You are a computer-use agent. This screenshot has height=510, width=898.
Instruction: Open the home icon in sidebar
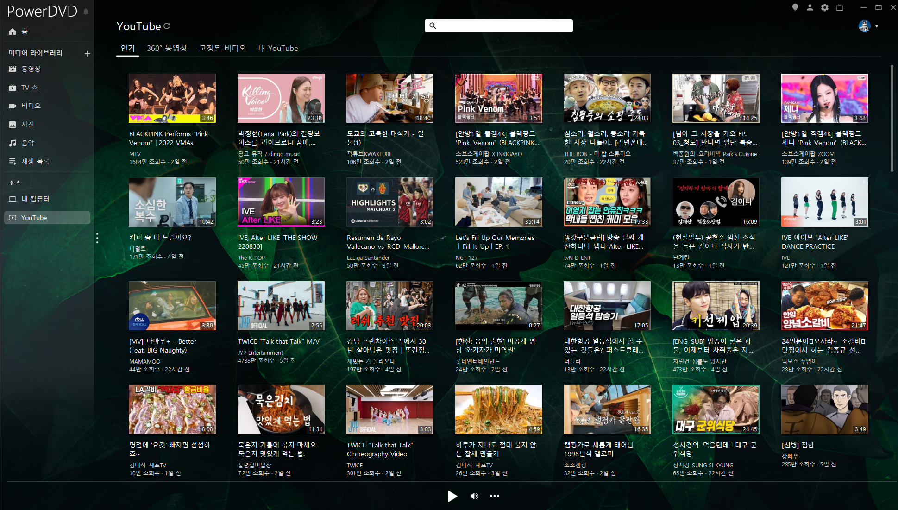(x=13, y=31)
